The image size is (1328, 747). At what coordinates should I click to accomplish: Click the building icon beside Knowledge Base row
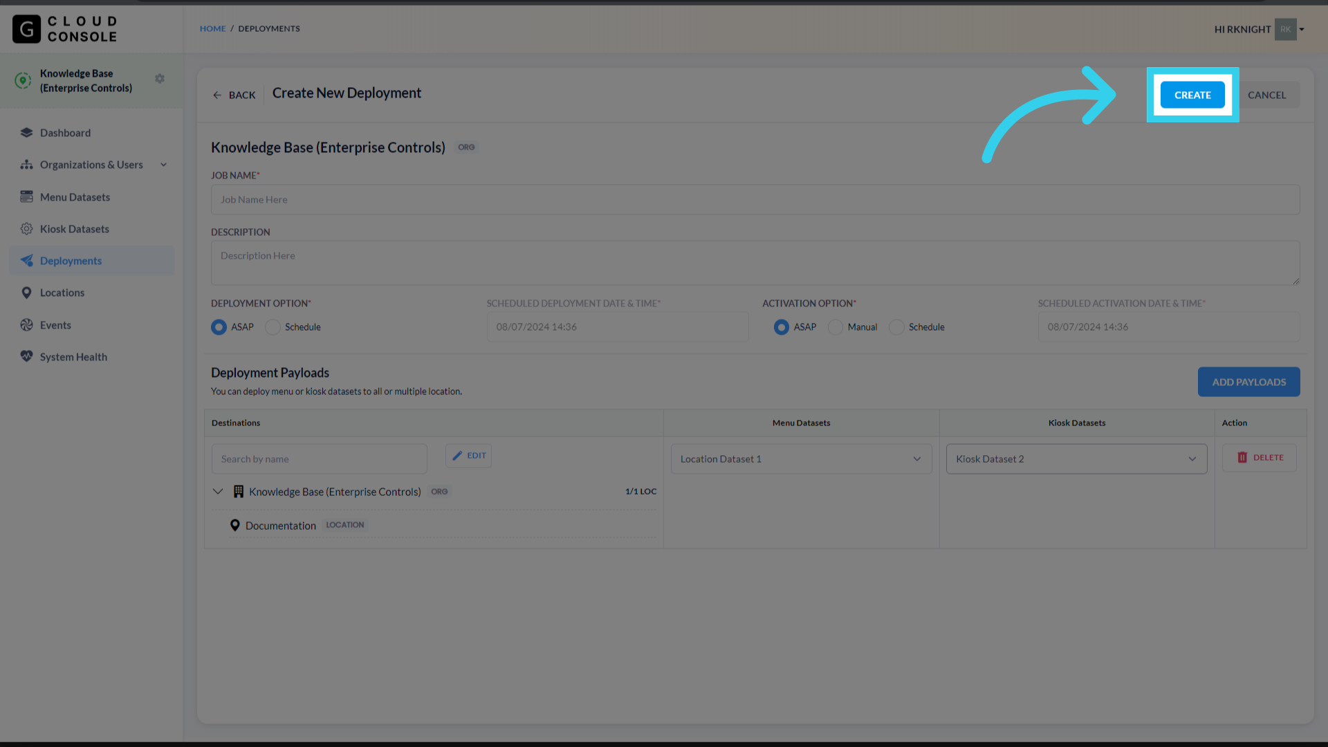239,492
